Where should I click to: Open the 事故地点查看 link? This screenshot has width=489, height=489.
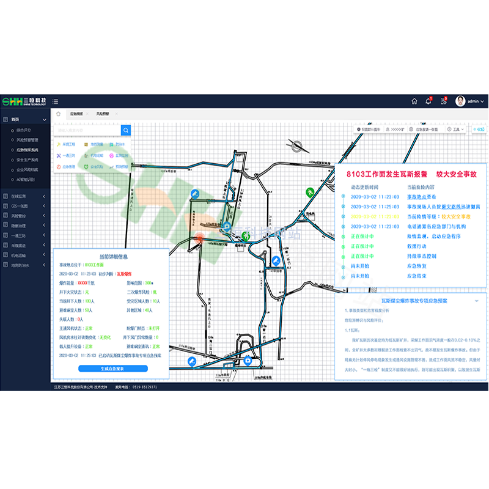tap(422, 197)
